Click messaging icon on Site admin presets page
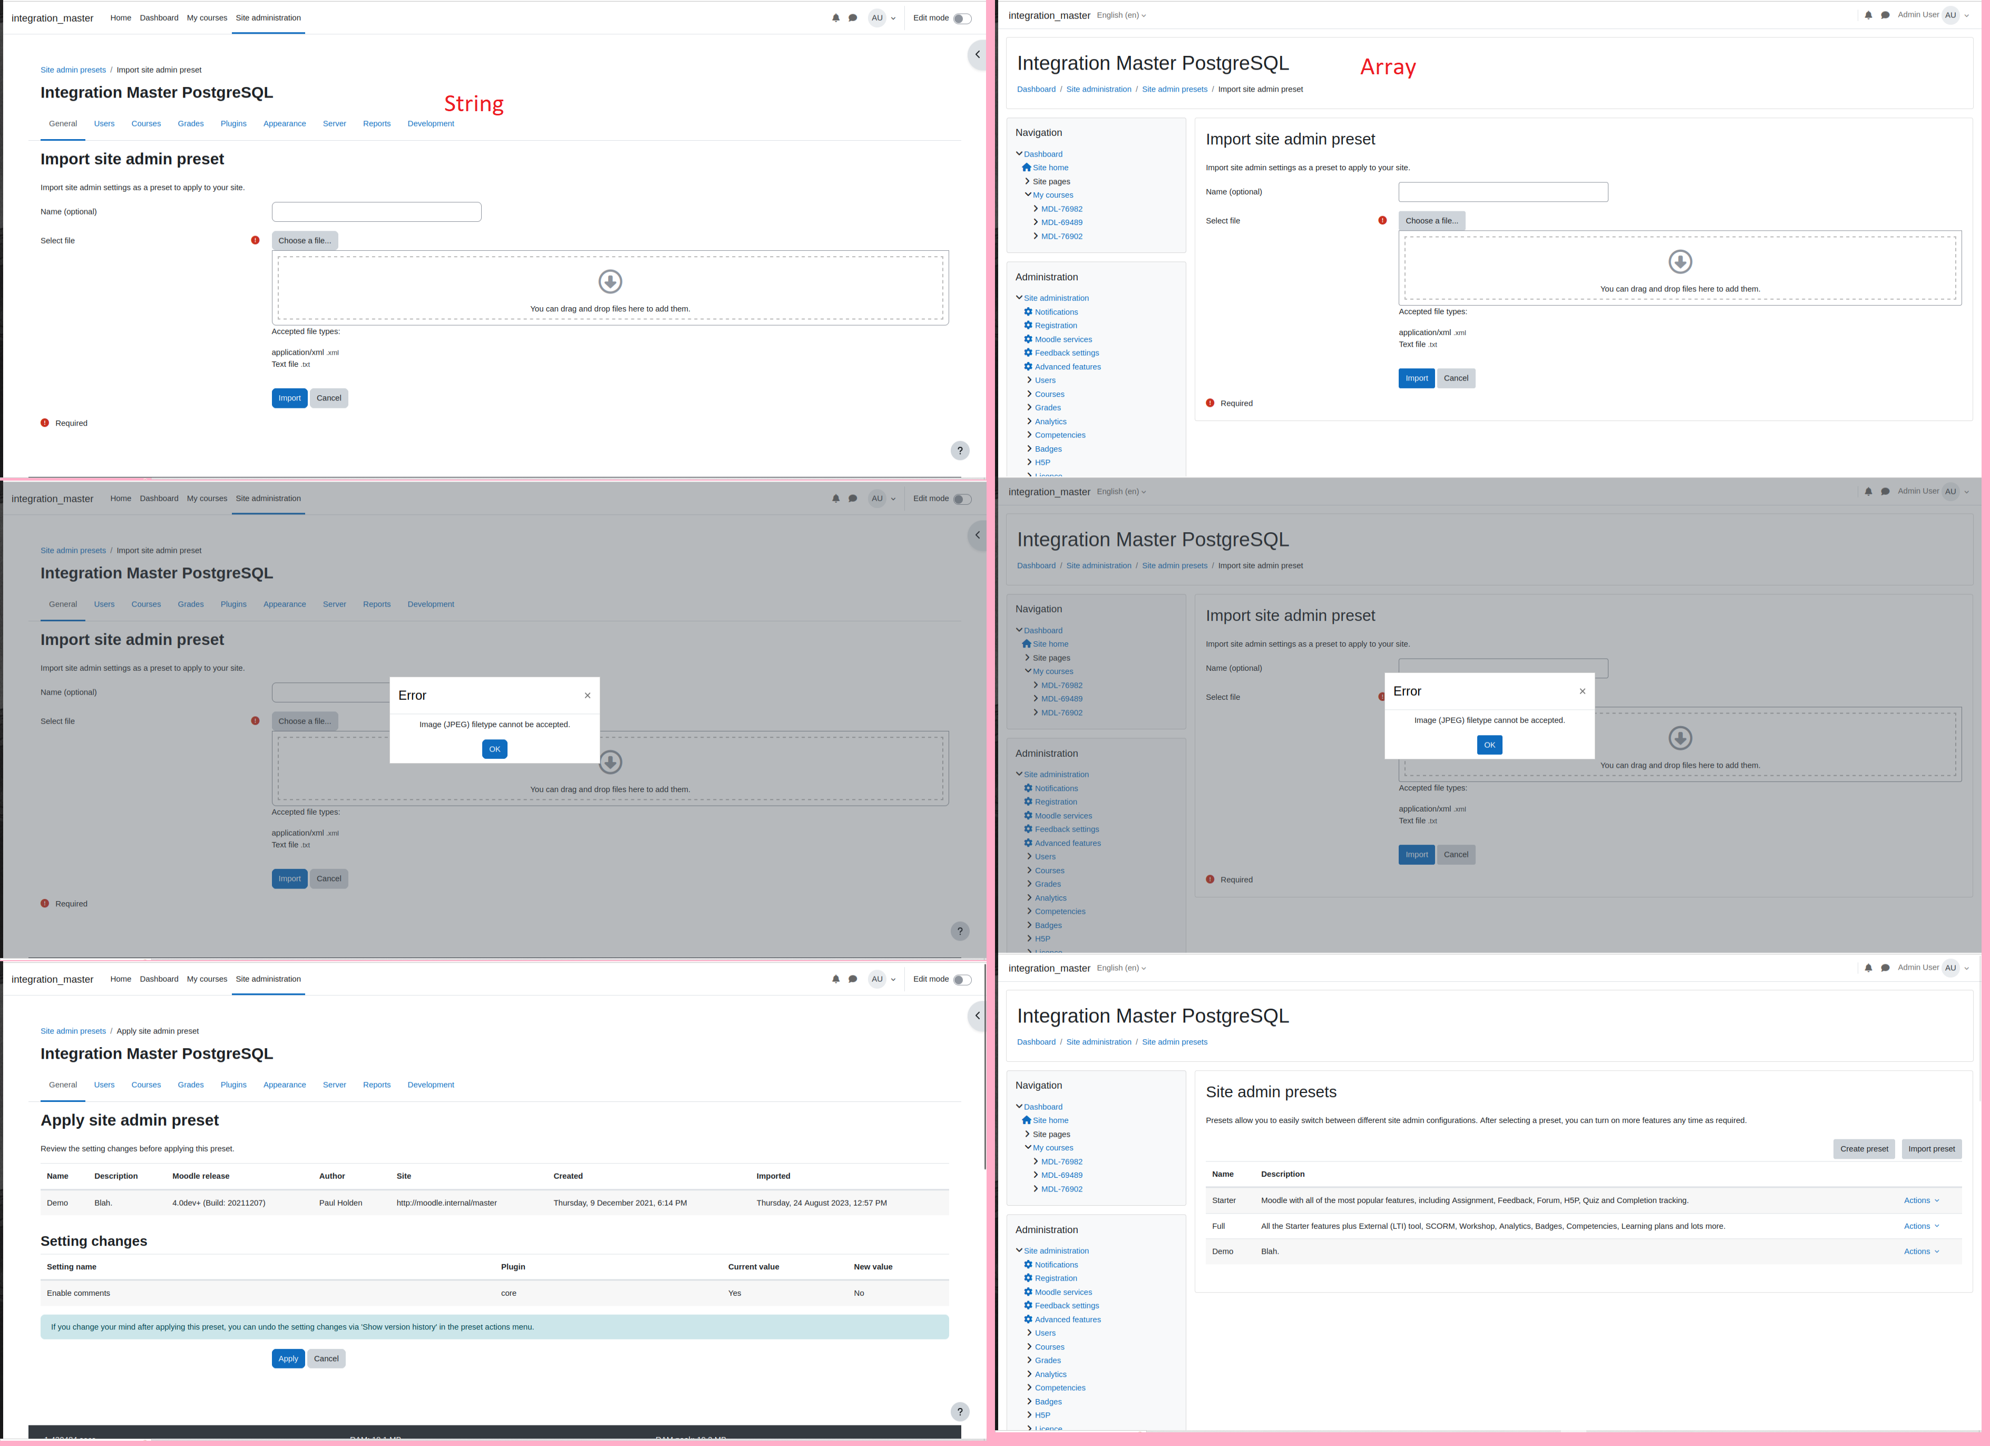 [x=1885, y=968]
